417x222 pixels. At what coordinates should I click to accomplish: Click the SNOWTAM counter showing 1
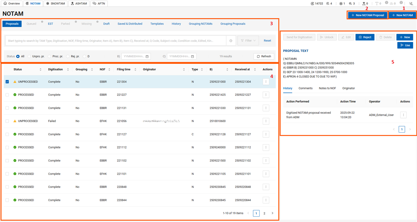[x=342, y=3]
